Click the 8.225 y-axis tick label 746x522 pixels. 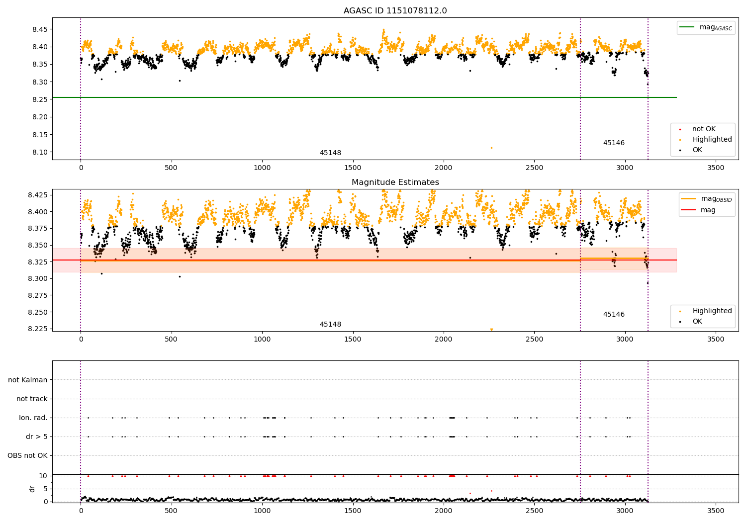coord(37,329)
